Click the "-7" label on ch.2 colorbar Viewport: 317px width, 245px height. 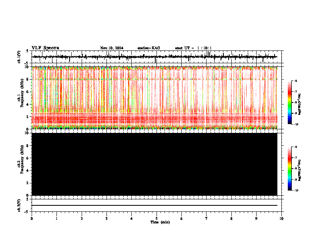pyautogui.click(x=295, y=158)
